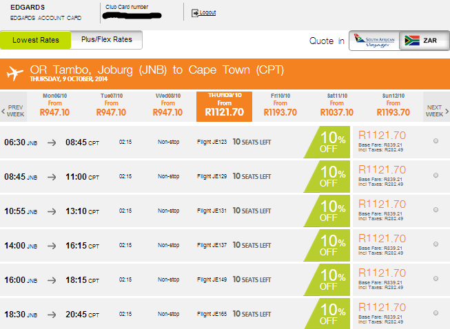450x329 pixels.
Task: Click Flight JE149 label
Action: click(x=212, y=279)
